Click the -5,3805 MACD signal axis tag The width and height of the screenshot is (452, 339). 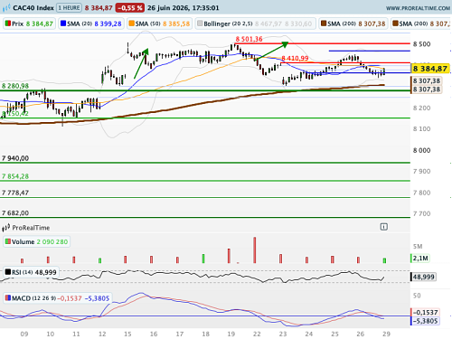coord(425,321)
